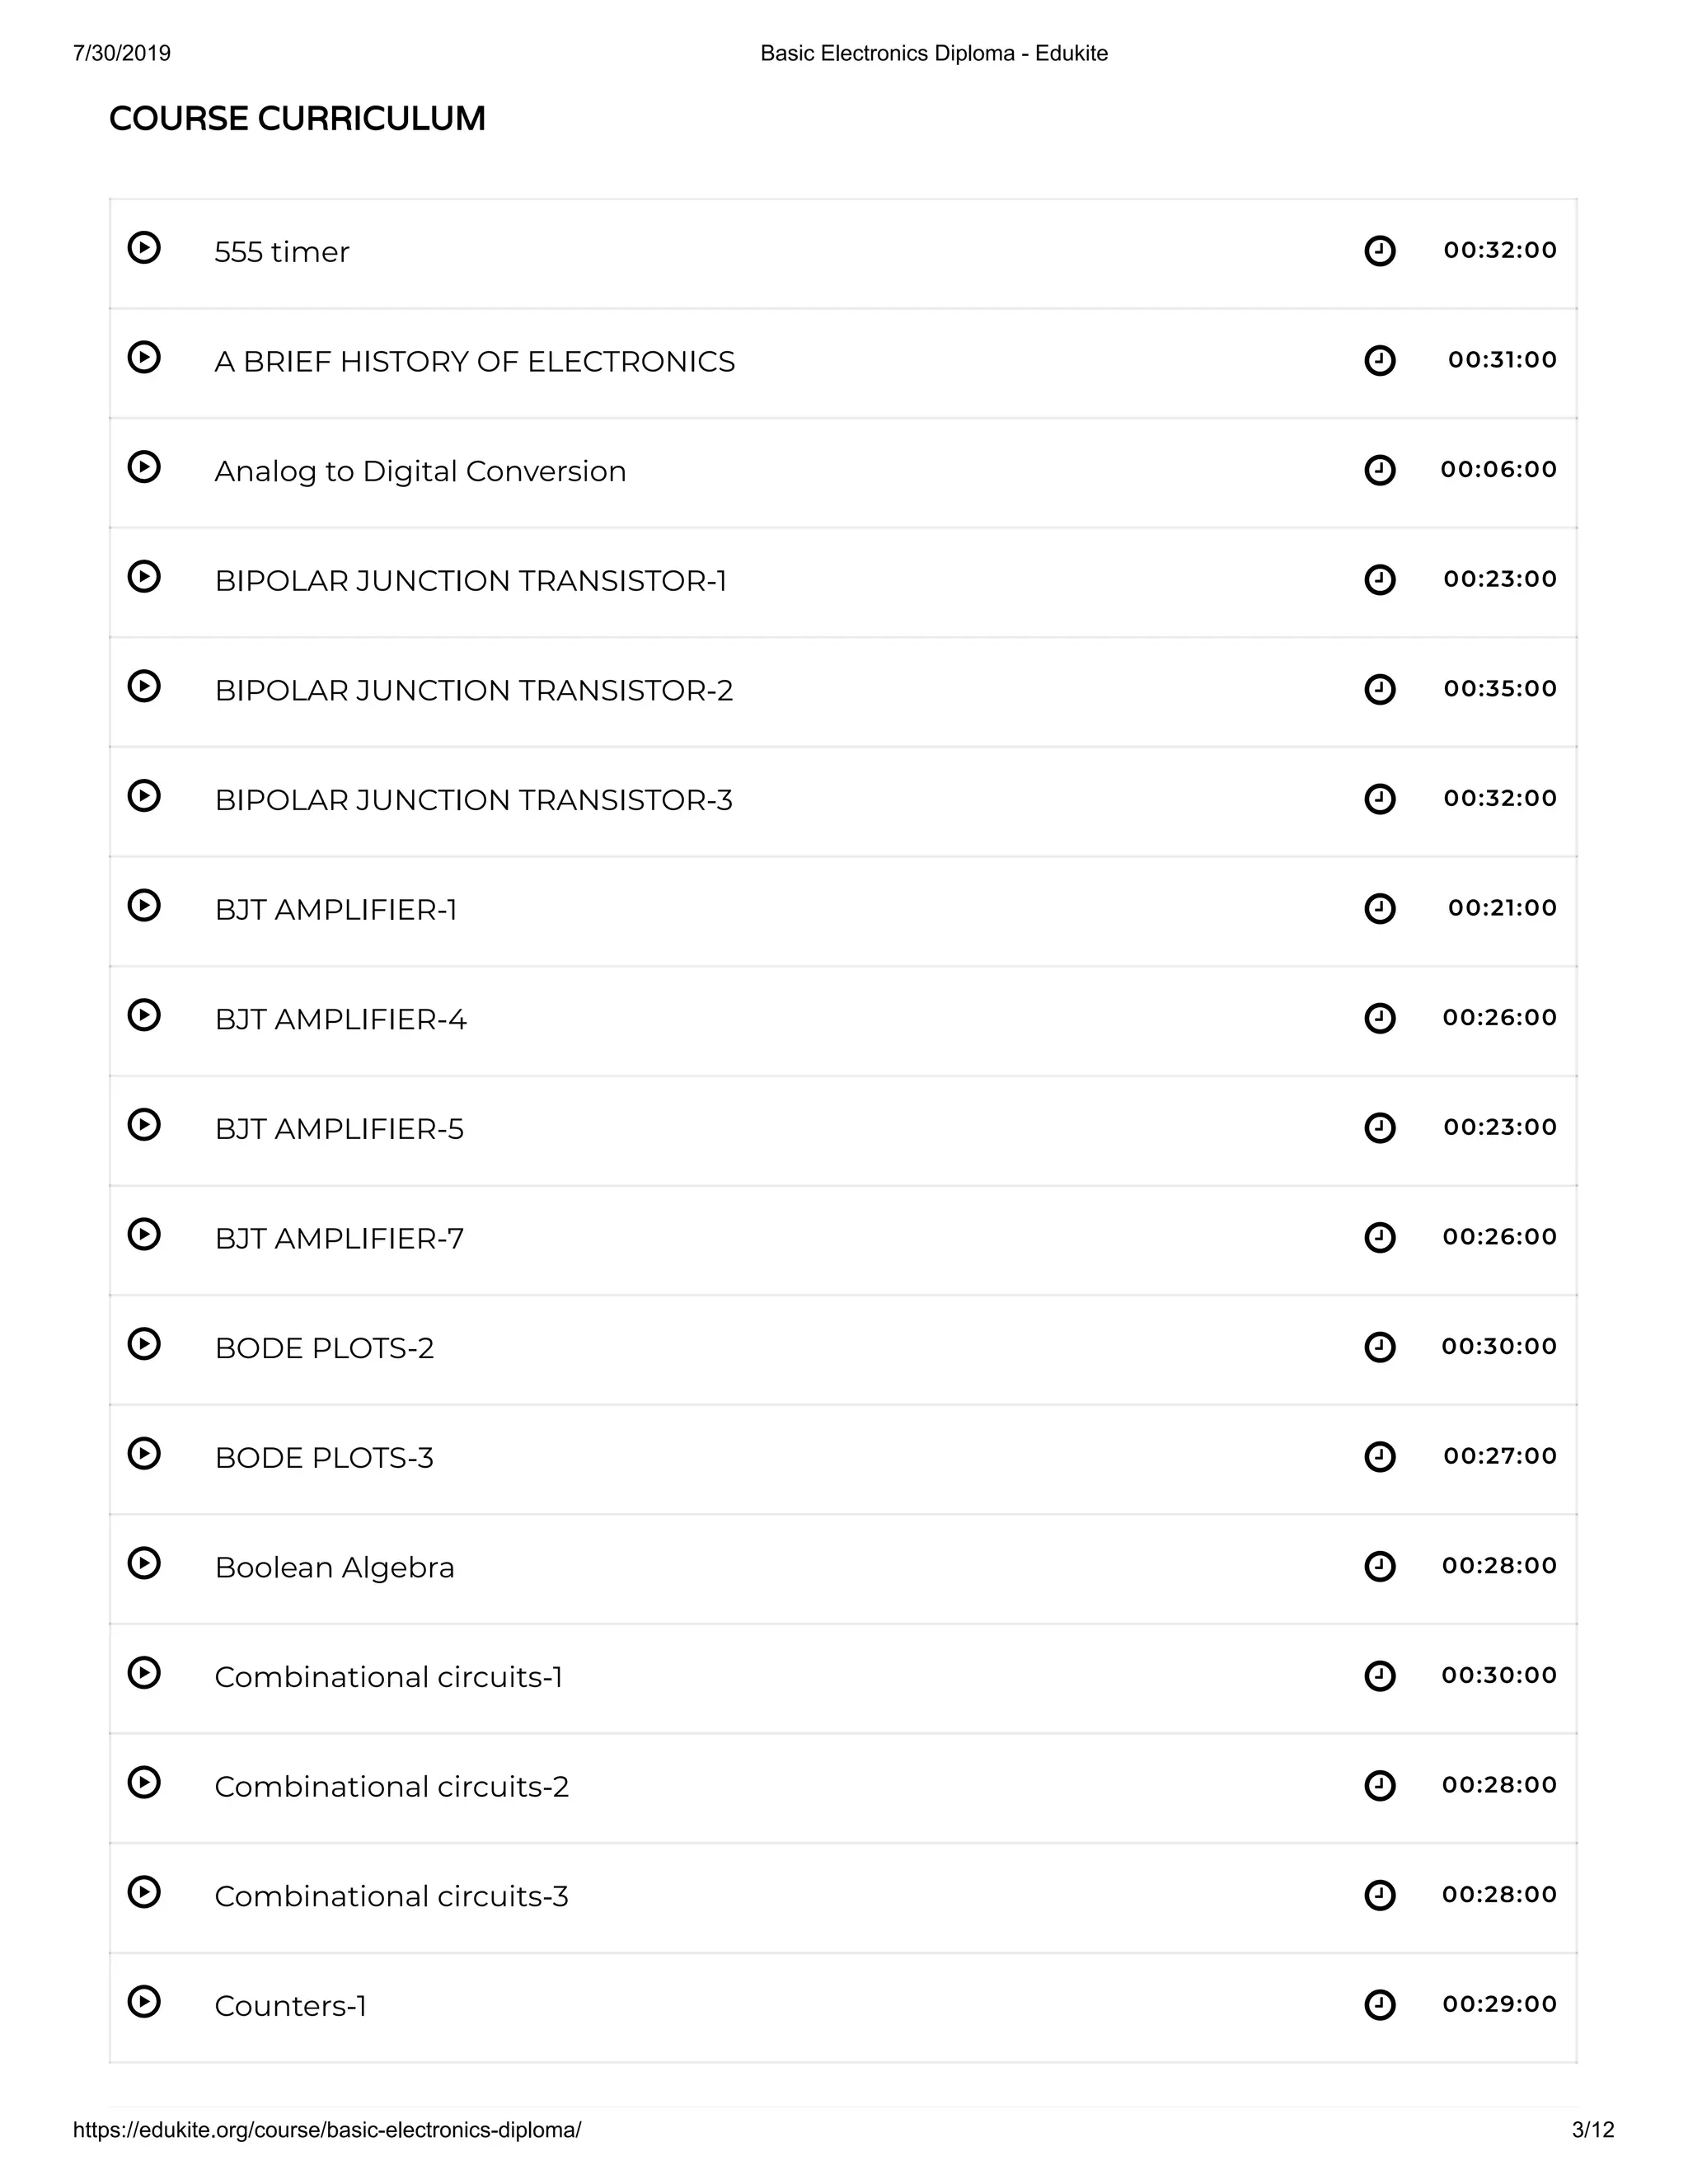This screenshot has height=2184, width=1688.
Task: Open BIPOLAR JUNCTION TRANSISTOR-1 lesson
Action: coord(470,580)
